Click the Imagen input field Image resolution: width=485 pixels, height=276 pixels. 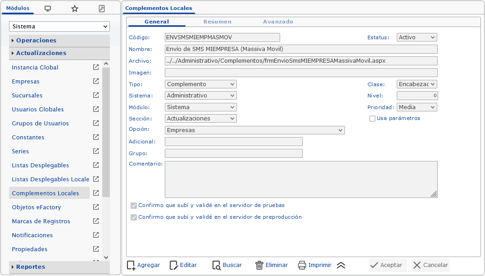pyautogui.click(x=301, y=73)
